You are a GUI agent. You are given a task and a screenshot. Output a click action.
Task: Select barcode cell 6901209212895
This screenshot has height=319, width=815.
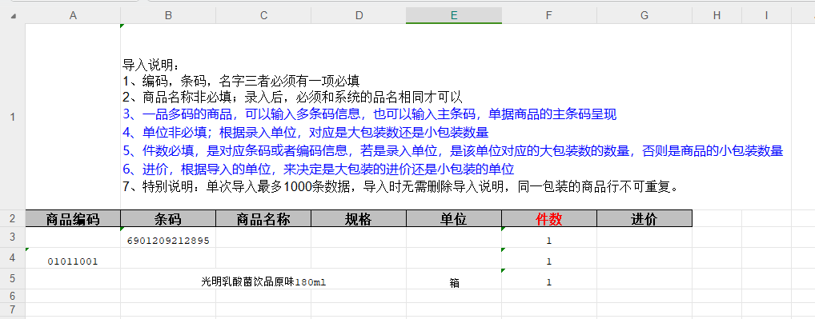coord(168,237)
